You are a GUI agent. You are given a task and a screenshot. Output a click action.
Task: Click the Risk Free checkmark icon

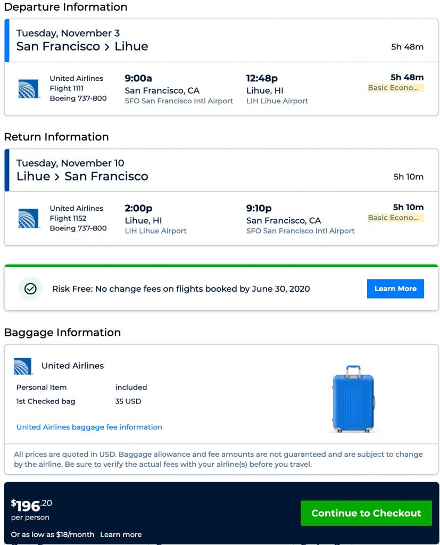[x=30, y=288]
